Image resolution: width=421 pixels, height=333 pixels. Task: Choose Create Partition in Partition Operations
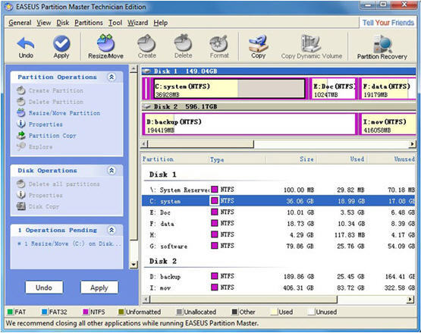coord(50,90)
